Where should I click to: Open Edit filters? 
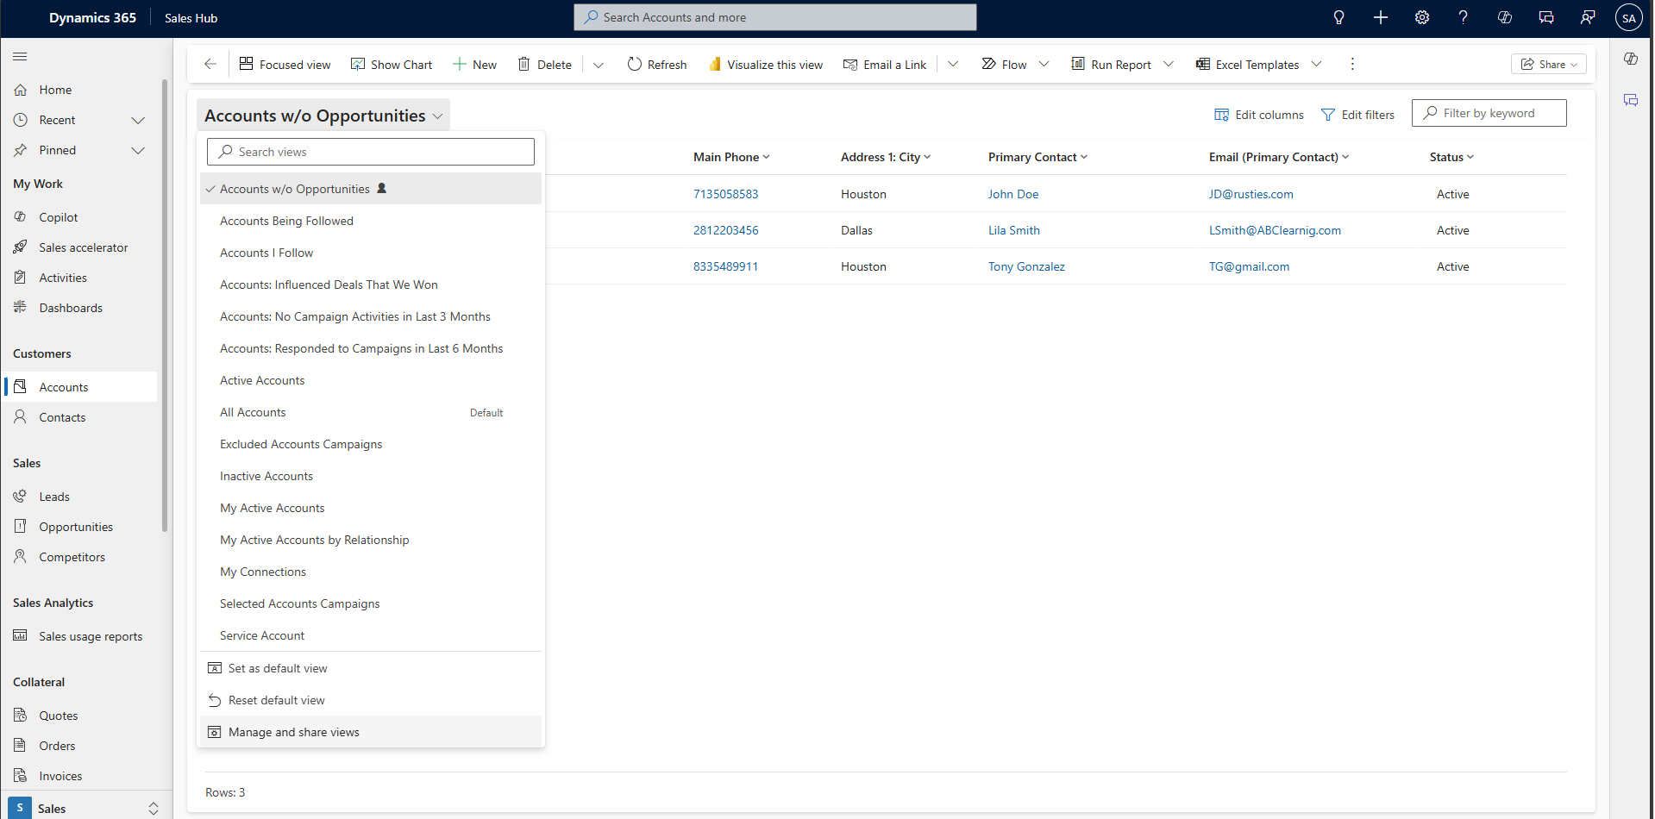tap(1358, 114)
